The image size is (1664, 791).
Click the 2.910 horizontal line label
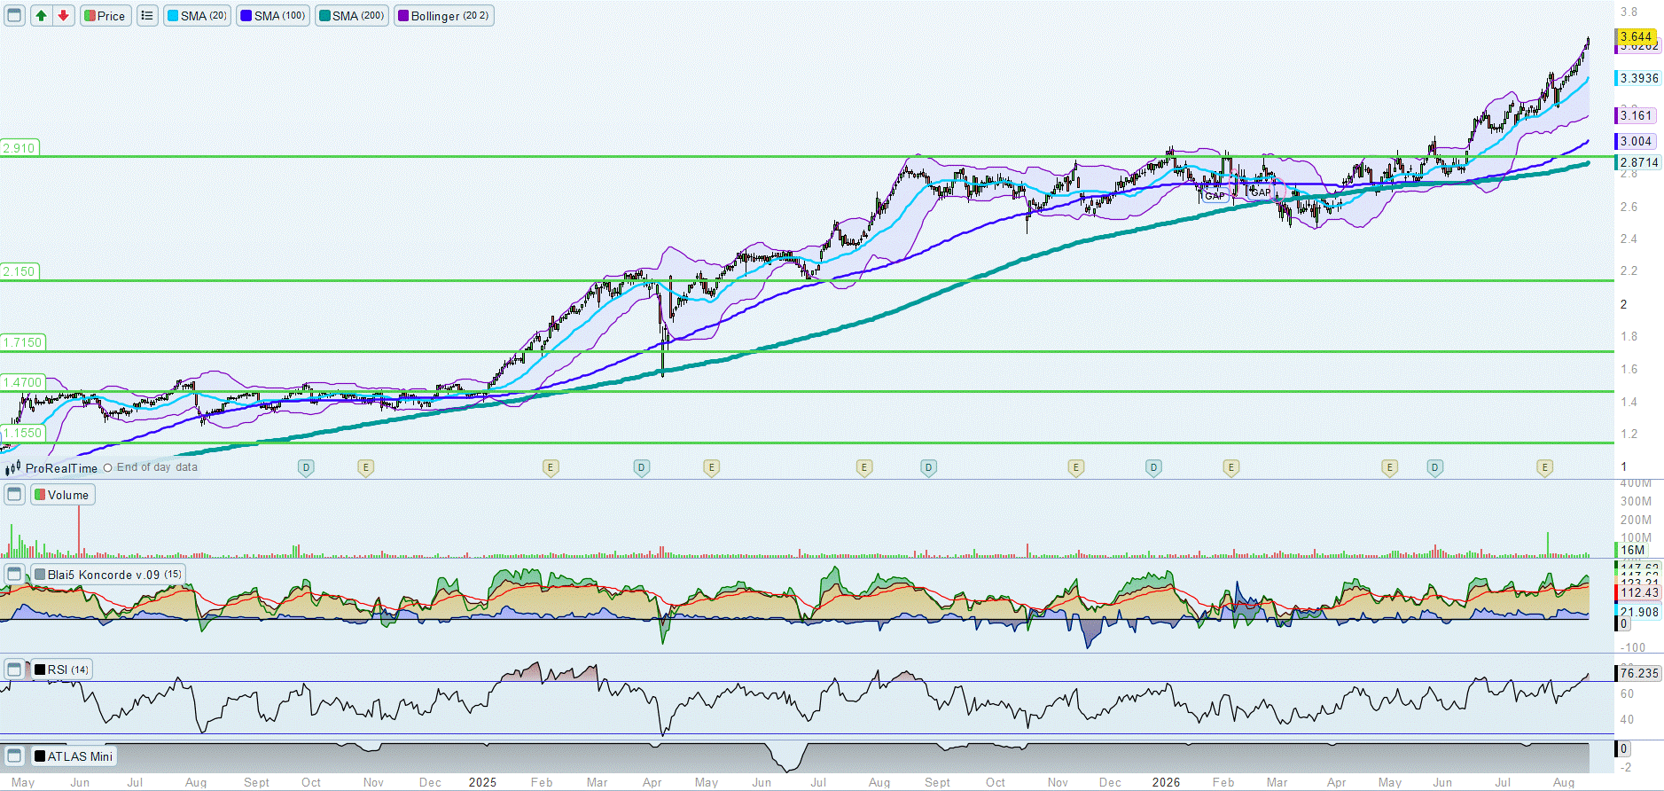click(x=19, y=148)
